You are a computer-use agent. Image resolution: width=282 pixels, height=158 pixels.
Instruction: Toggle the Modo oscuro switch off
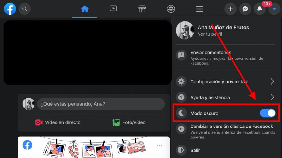point(267,113)
